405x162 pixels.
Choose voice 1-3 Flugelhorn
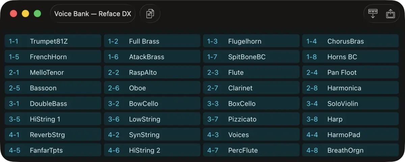point(251,41)
